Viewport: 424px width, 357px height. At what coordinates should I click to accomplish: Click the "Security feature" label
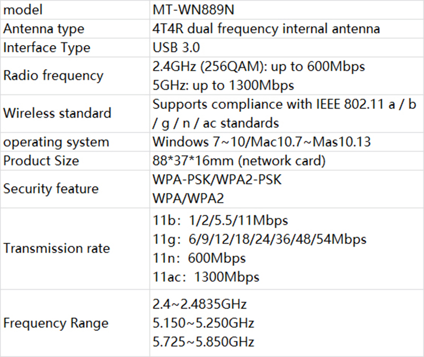click(x=51, y=189)
